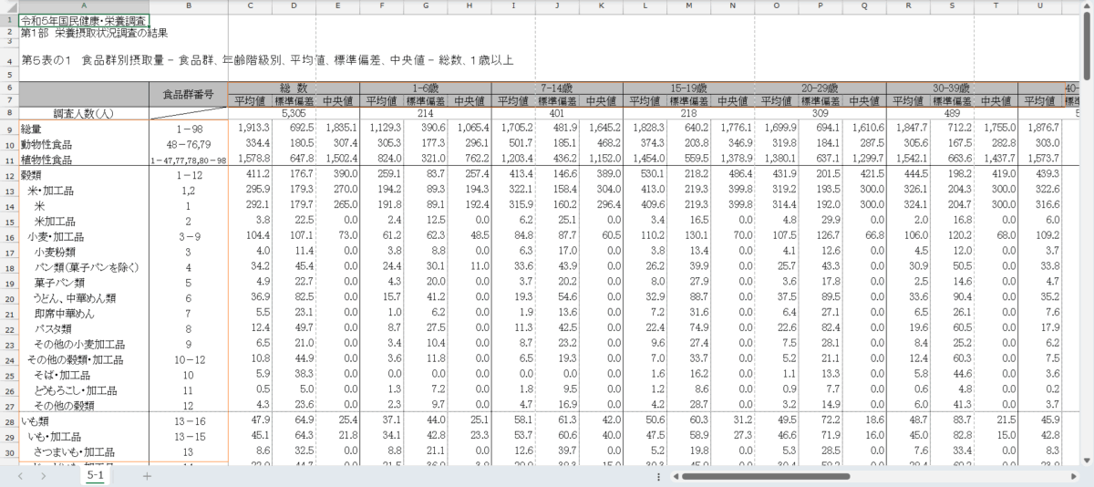Click the 総量 row label cell
Image resolution: width=1094 pixels, height=487 pixels.
click(84, 130)
